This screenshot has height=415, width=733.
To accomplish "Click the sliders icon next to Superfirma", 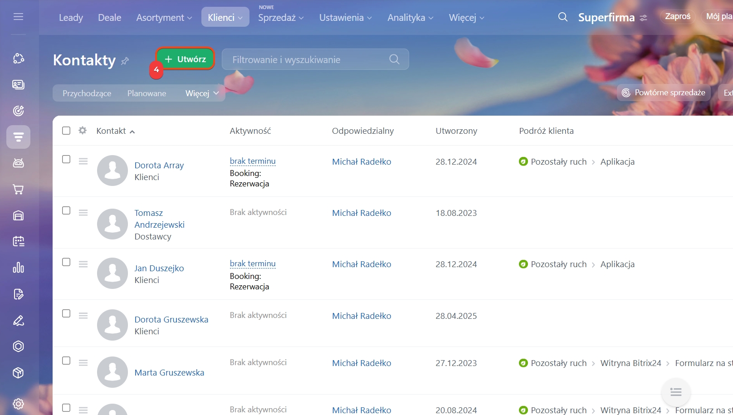I will [x=643, y=18].
